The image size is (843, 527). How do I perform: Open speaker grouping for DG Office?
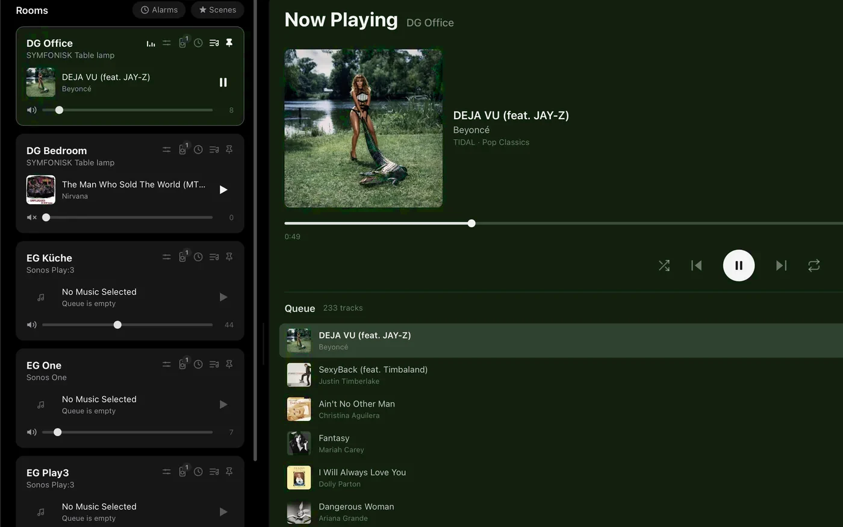[x=182, y=43]
